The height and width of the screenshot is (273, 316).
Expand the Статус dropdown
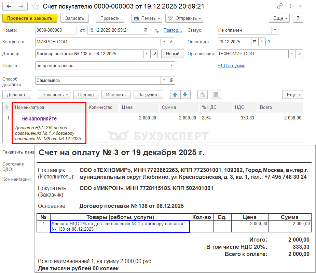pyautogui.click(x=275, y=30)
